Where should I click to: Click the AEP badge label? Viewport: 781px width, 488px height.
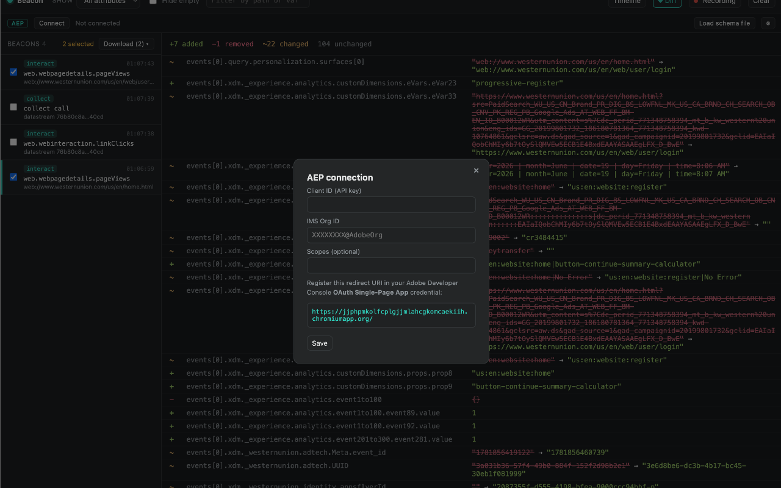pos(18,23)
